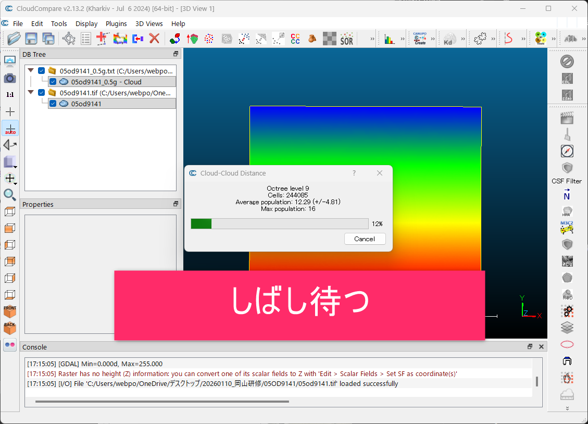Click the Open file folder icon
The height and width of the screenshot is (424, 588).
tap(15, 39)
